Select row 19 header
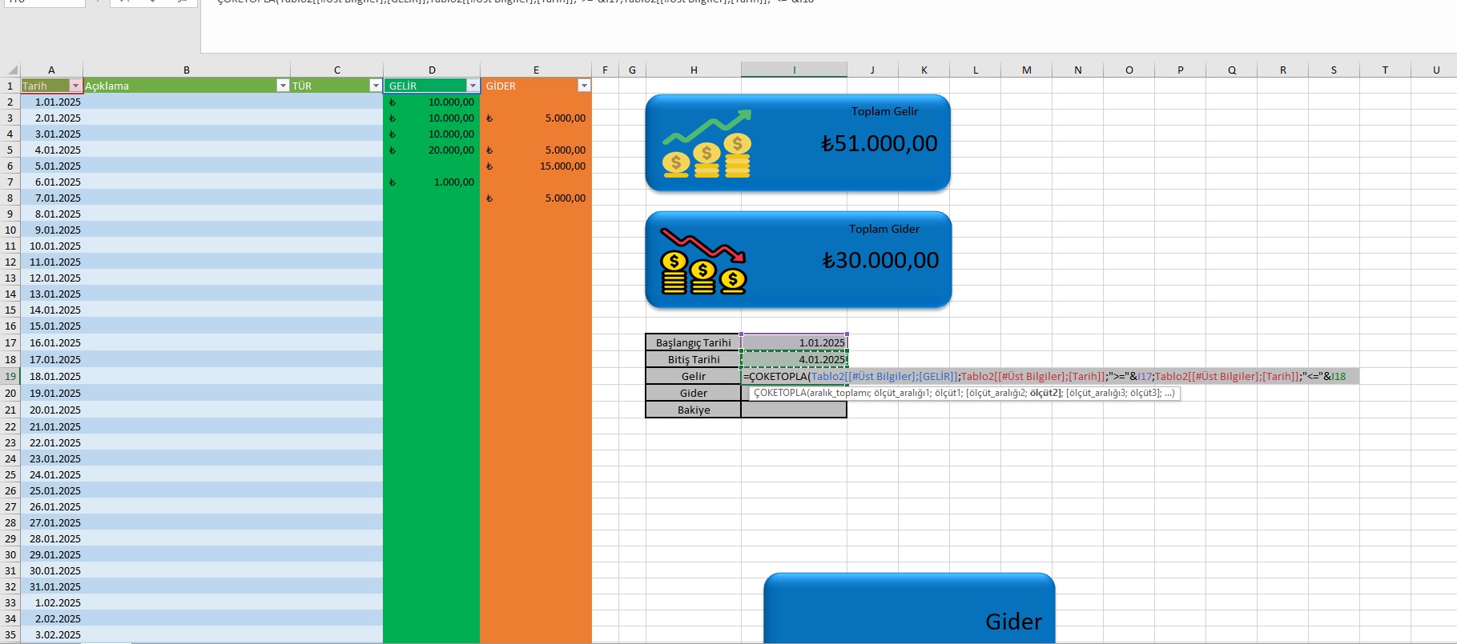1457x644 pixels. click(x=10, y=376)
